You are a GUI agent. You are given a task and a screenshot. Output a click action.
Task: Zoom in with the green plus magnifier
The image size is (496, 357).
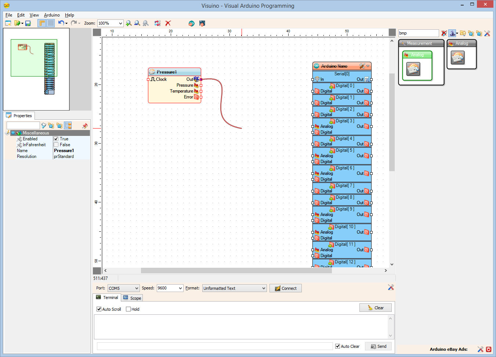tap(128, 23)
